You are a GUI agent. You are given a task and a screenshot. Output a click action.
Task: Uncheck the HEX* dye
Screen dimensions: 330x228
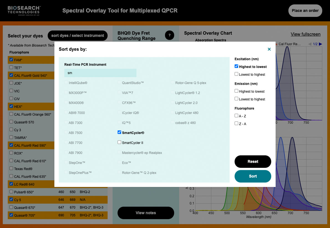pyautogui.click(x=11, y=106)
